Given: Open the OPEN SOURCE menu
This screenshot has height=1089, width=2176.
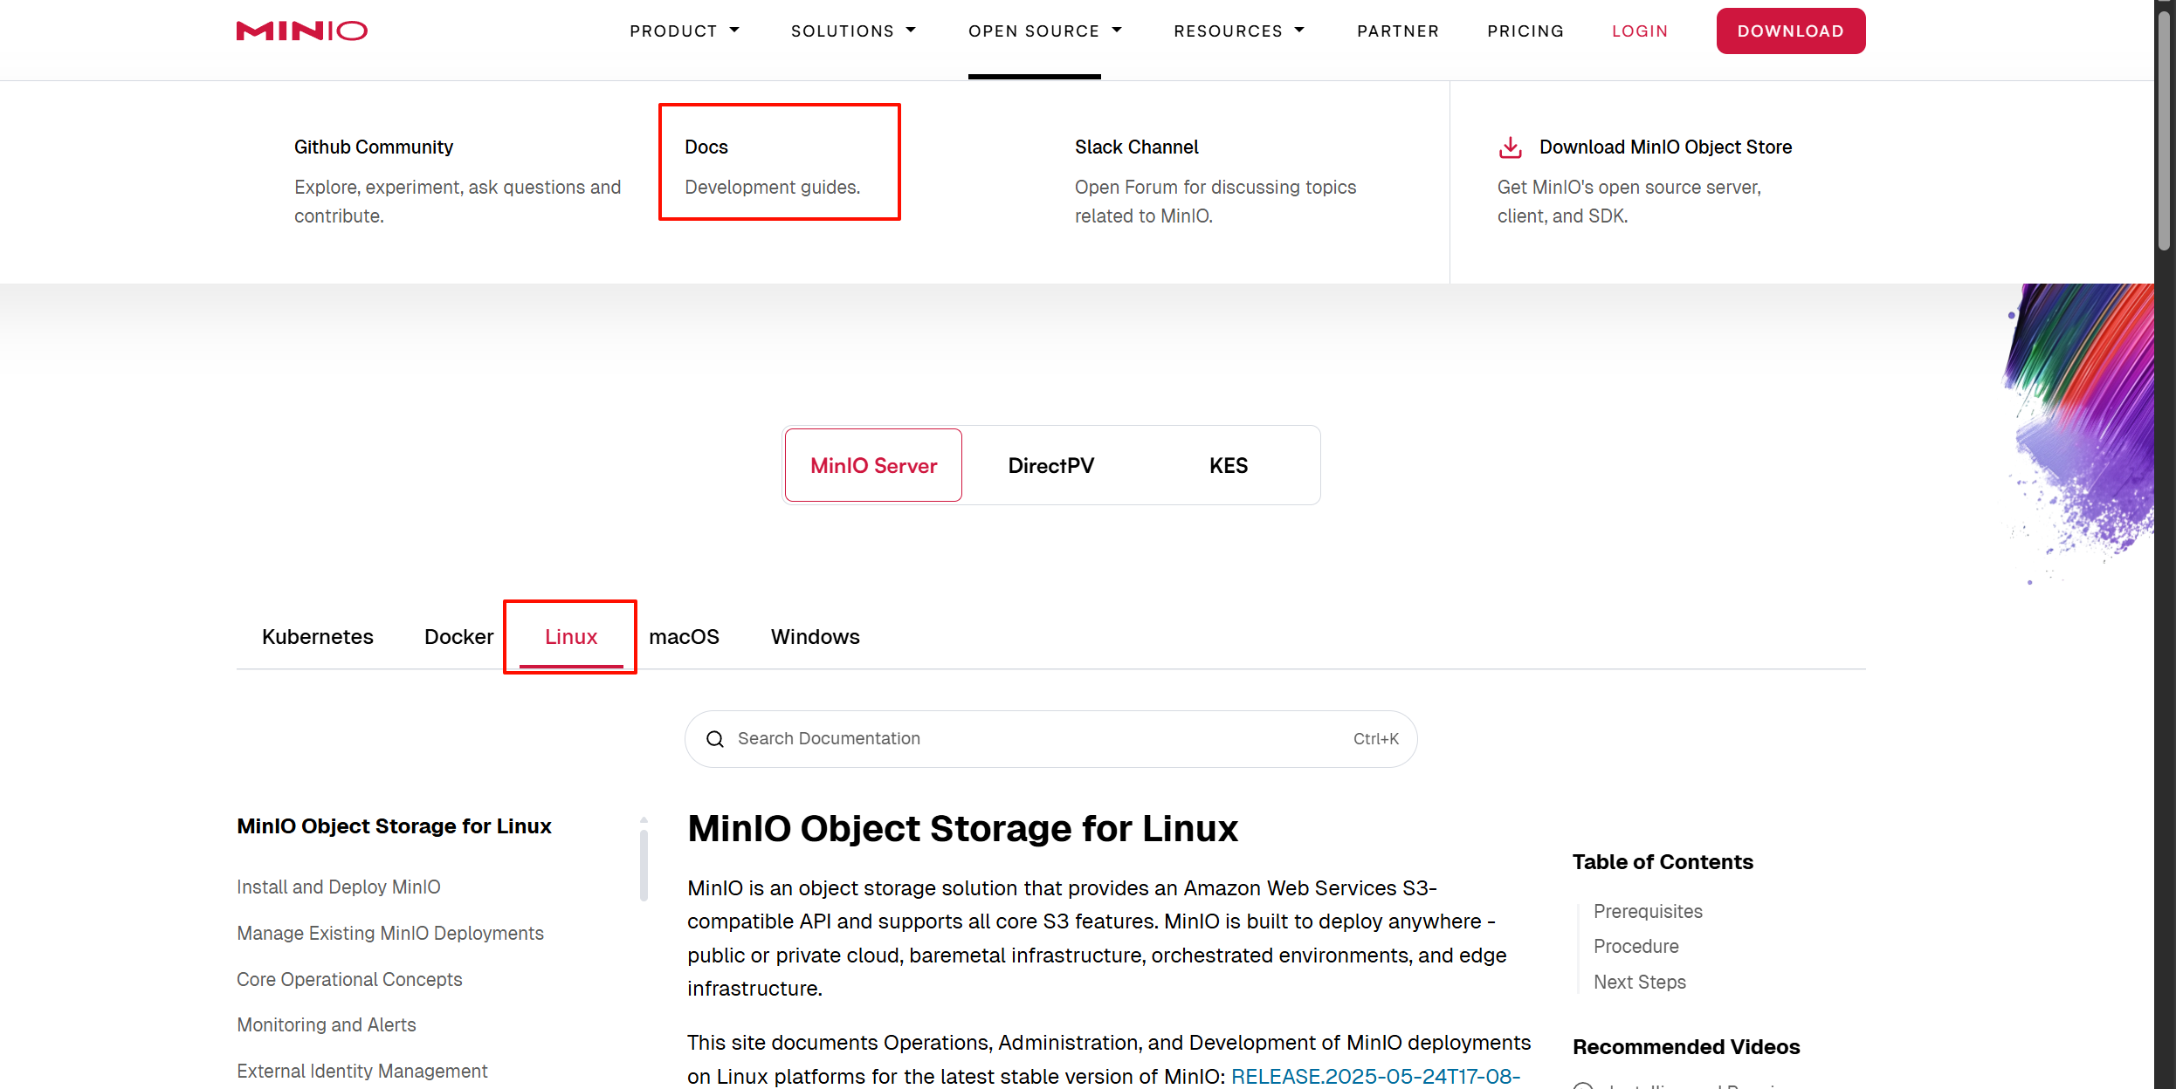Looking at the screenshot, I should click(x=1034, y=31).
